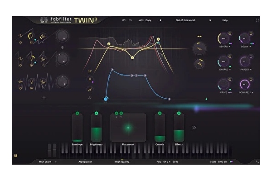Expand more macros with double chevron

tap(194, 128)
